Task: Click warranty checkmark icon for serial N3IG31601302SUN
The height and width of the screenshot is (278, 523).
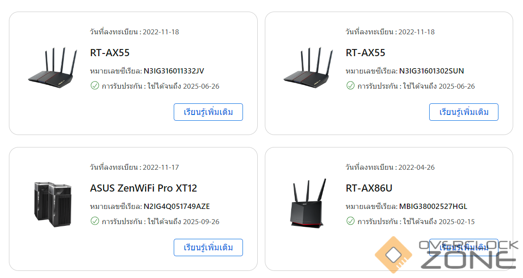Action: [x=350, y=86]
